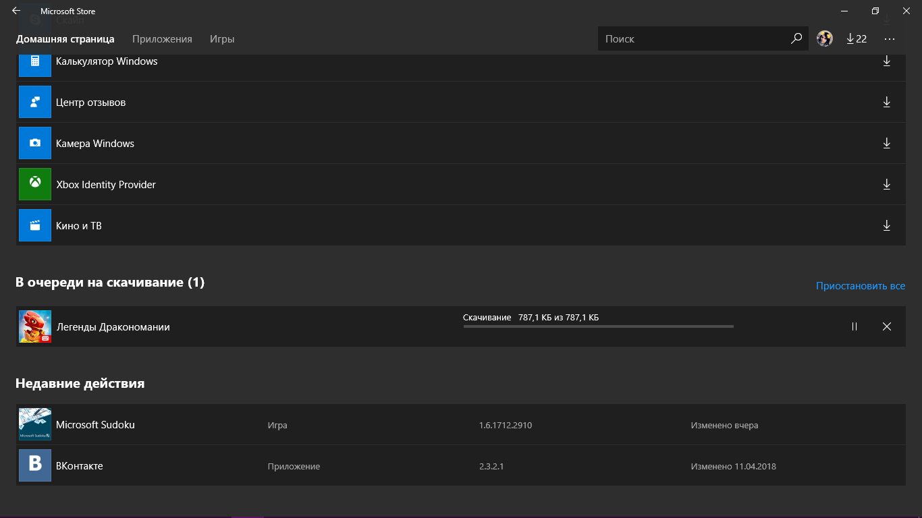The width and height of the screenshot is (922, 518).
Task: Click the Xbox Identity Provider icon
Action: click(35, 185)
